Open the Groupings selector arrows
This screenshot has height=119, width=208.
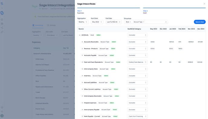click(x=166, y=22)
